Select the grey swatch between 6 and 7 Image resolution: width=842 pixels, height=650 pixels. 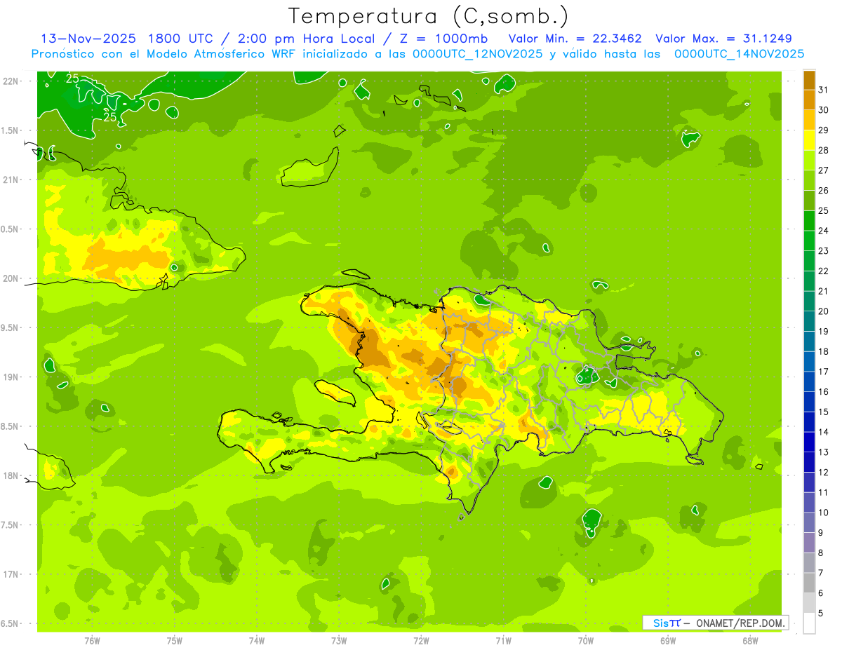coord(809,583)
